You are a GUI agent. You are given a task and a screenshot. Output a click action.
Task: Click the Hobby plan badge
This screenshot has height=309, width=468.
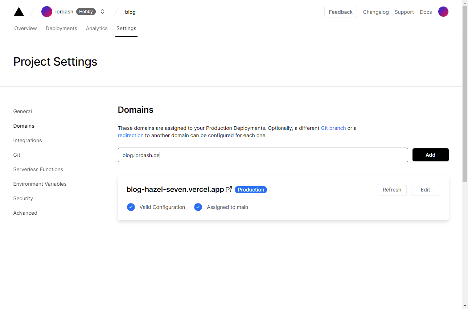pos(86,12)
